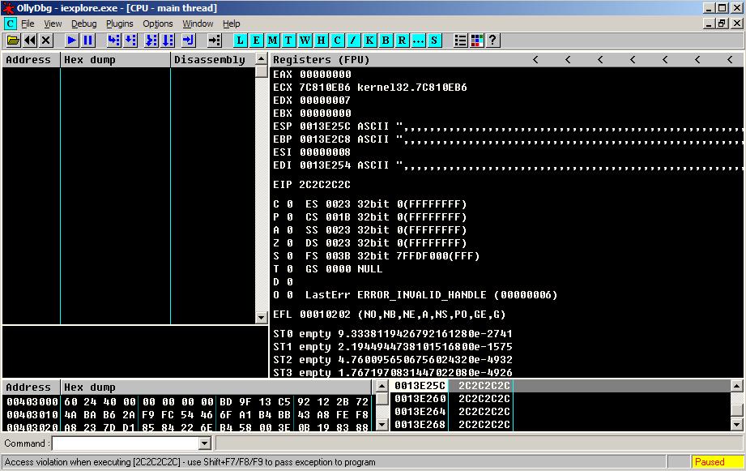
Task: Click Address header in disassembly pane
Action: (x=32, y=59)
